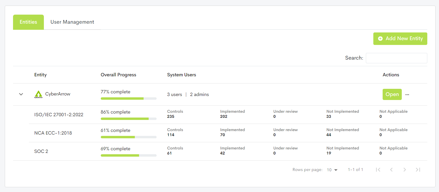Jump to the last page of results
The width and height of the screenshot is (439, 192).
coord(418,170)
